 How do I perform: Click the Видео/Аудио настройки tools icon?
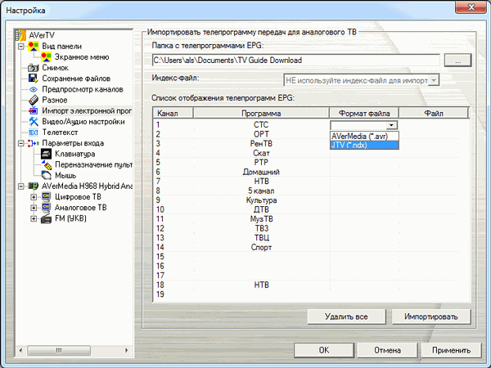(34, 121)
